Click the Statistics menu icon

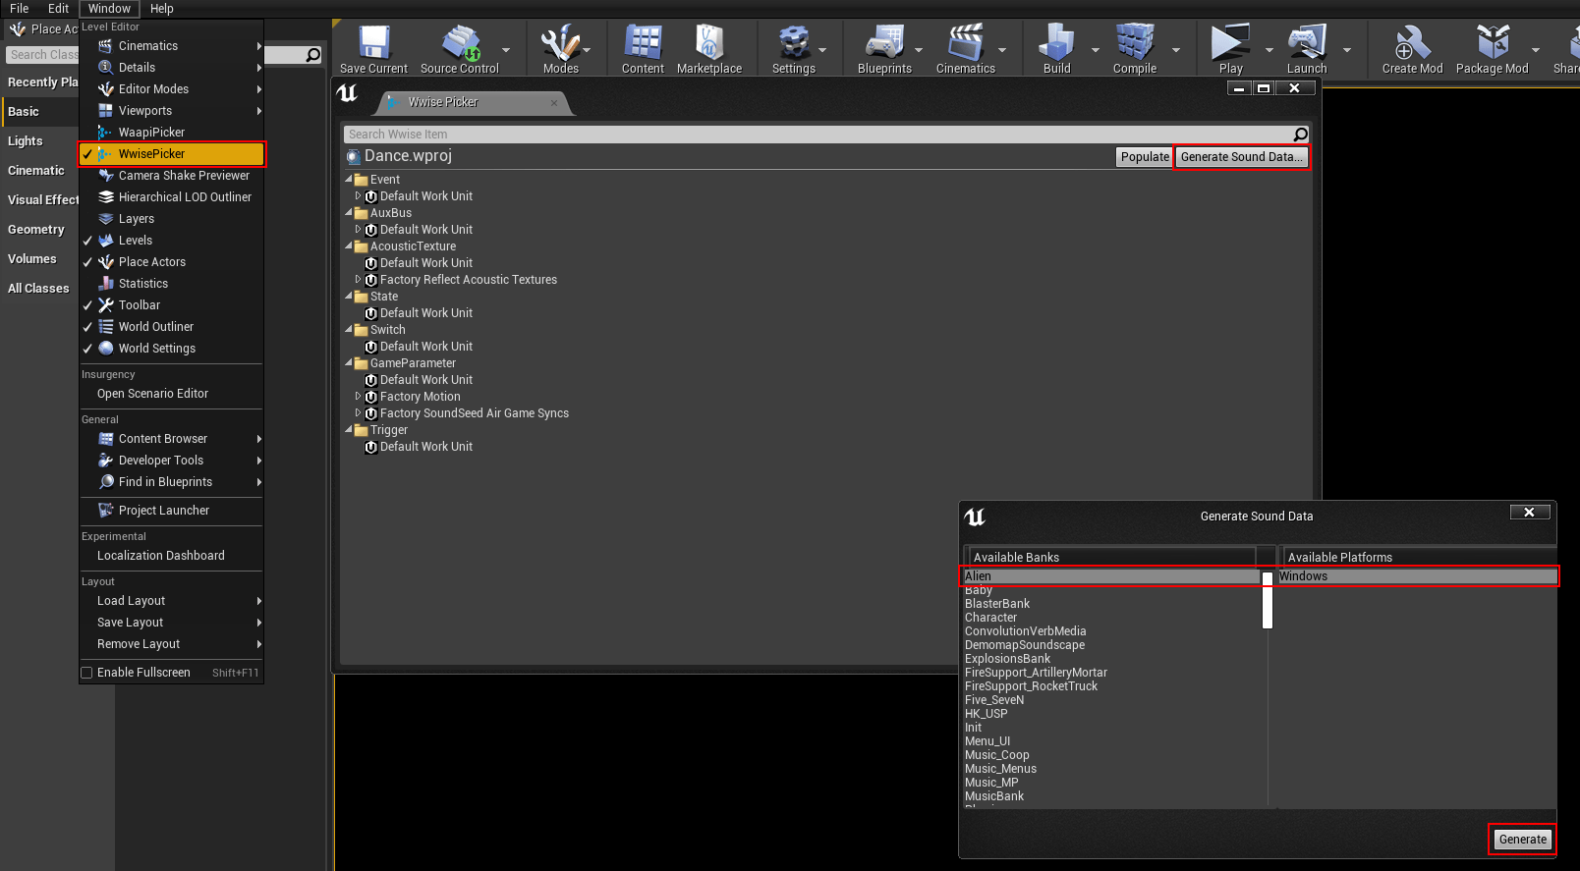(106, 284)
